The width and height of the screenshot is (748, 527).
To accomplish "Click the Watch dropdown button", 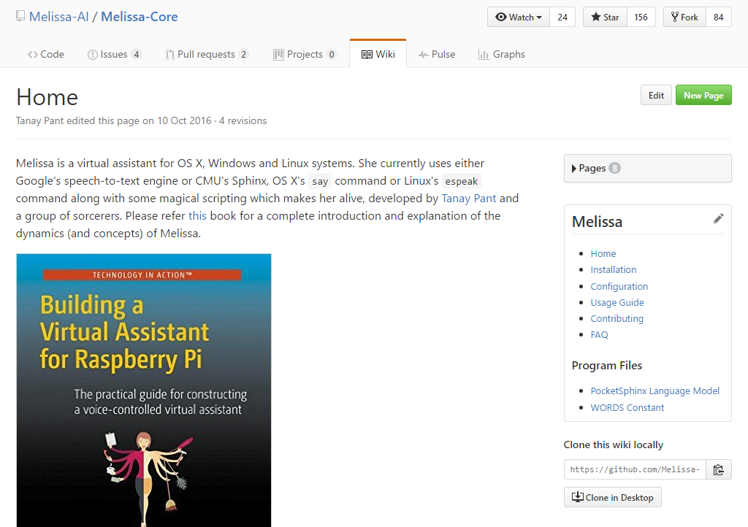I will [519, 18].
